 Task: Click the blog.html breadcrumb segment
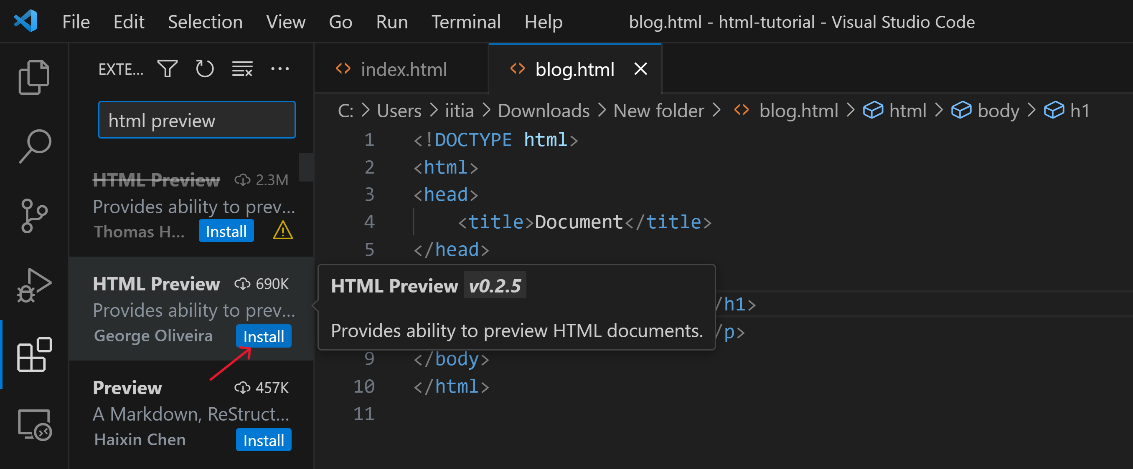[798, 110]
